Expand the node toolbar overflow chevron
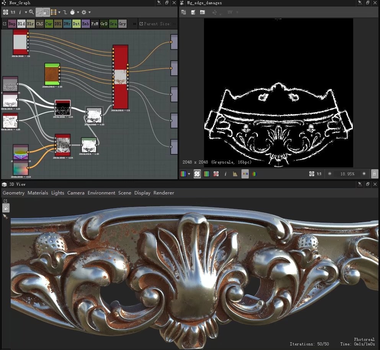Viewport: 380px width, 350px height. [x=134, y=24]
